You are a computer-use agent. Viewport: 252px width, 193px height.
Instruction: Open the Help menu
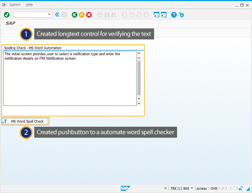coord(29,5)
